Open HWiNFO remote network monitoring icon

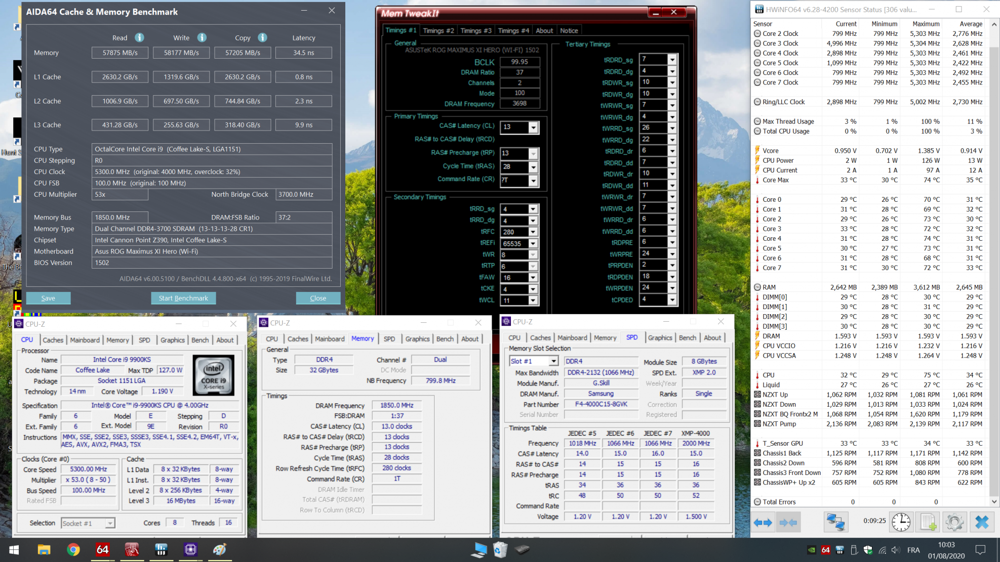coord(835,522)
